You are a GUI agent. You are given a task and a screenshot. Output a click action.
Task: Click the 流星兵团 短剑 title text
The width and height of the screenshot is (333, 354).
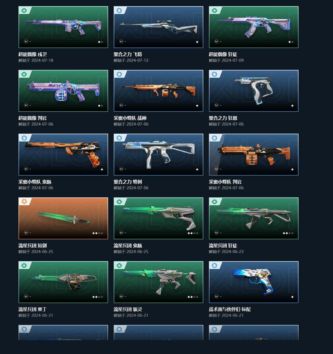click(x=33, y=246)
